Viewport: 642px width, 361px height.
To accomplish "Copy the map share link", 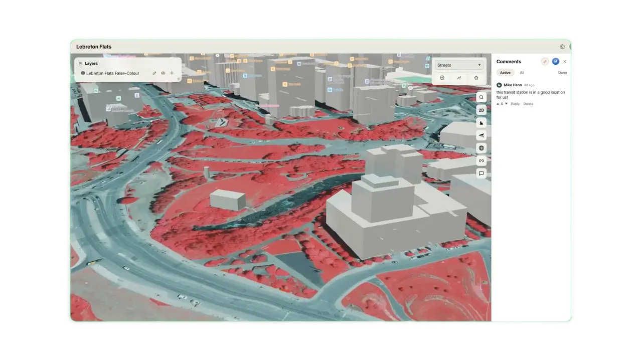I will (x=481, y=160).
